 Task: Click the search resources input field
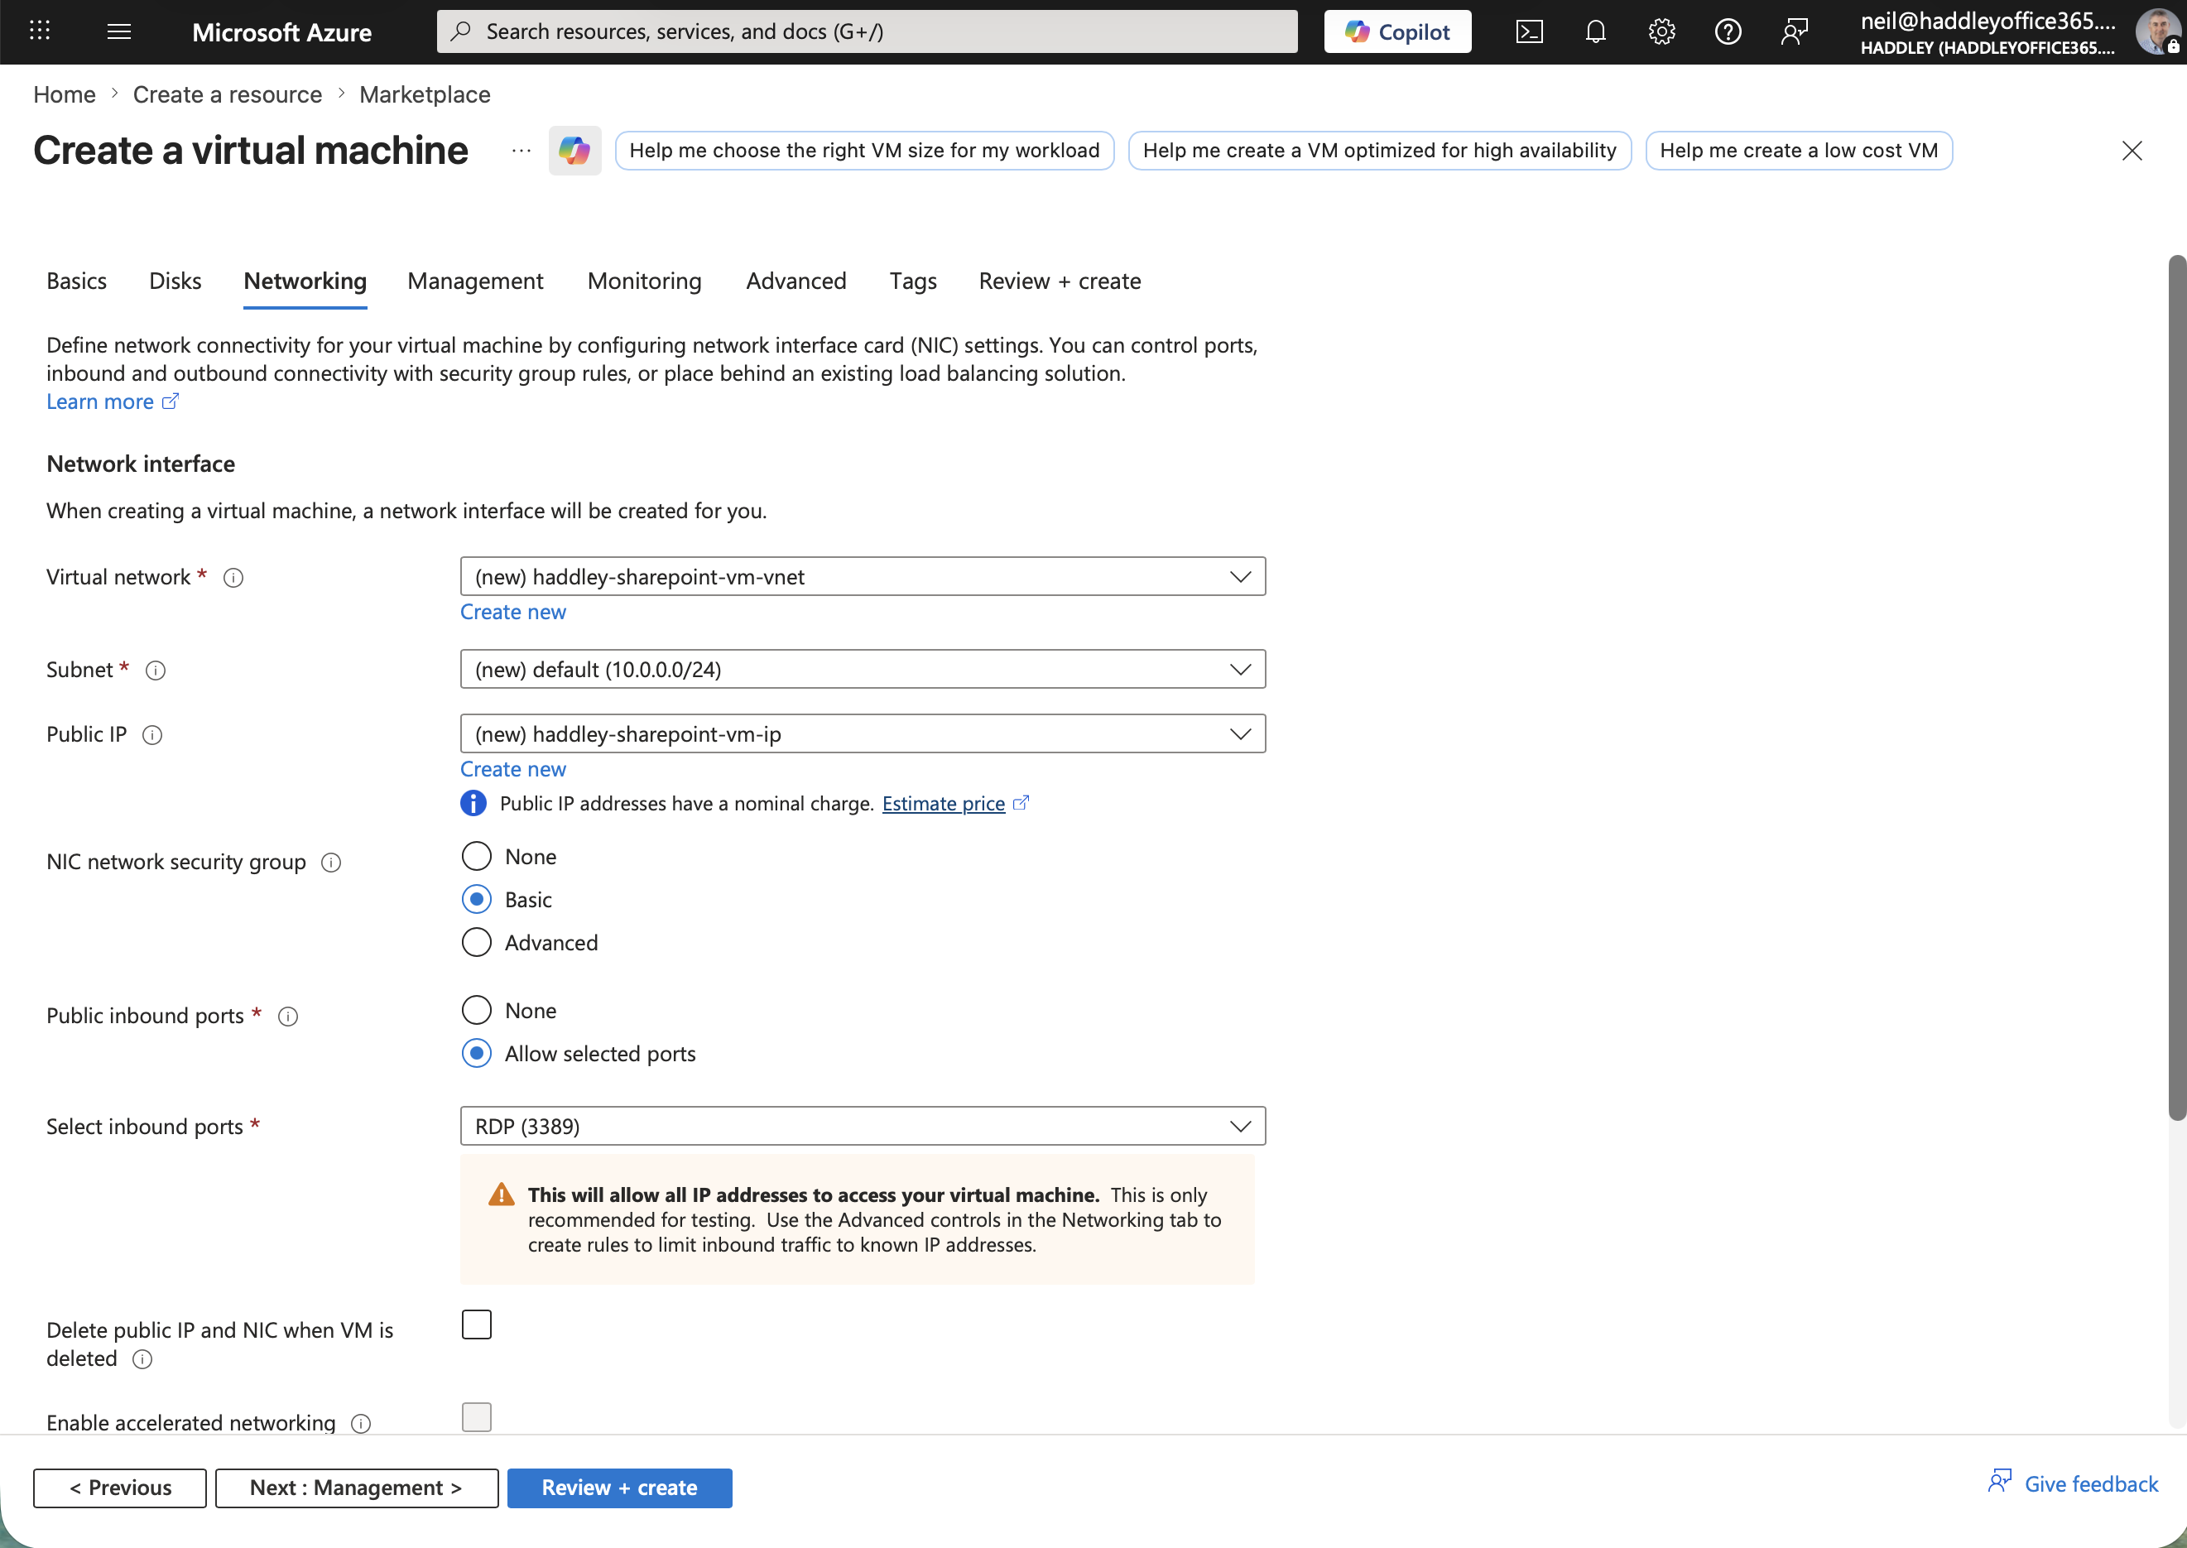(x=868, y=31)
